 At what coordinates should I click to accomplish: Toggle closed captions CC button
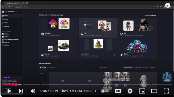(118, 91)
